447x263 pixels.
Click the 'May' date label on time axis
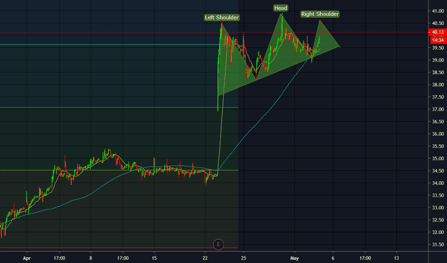tap(294, 258)
